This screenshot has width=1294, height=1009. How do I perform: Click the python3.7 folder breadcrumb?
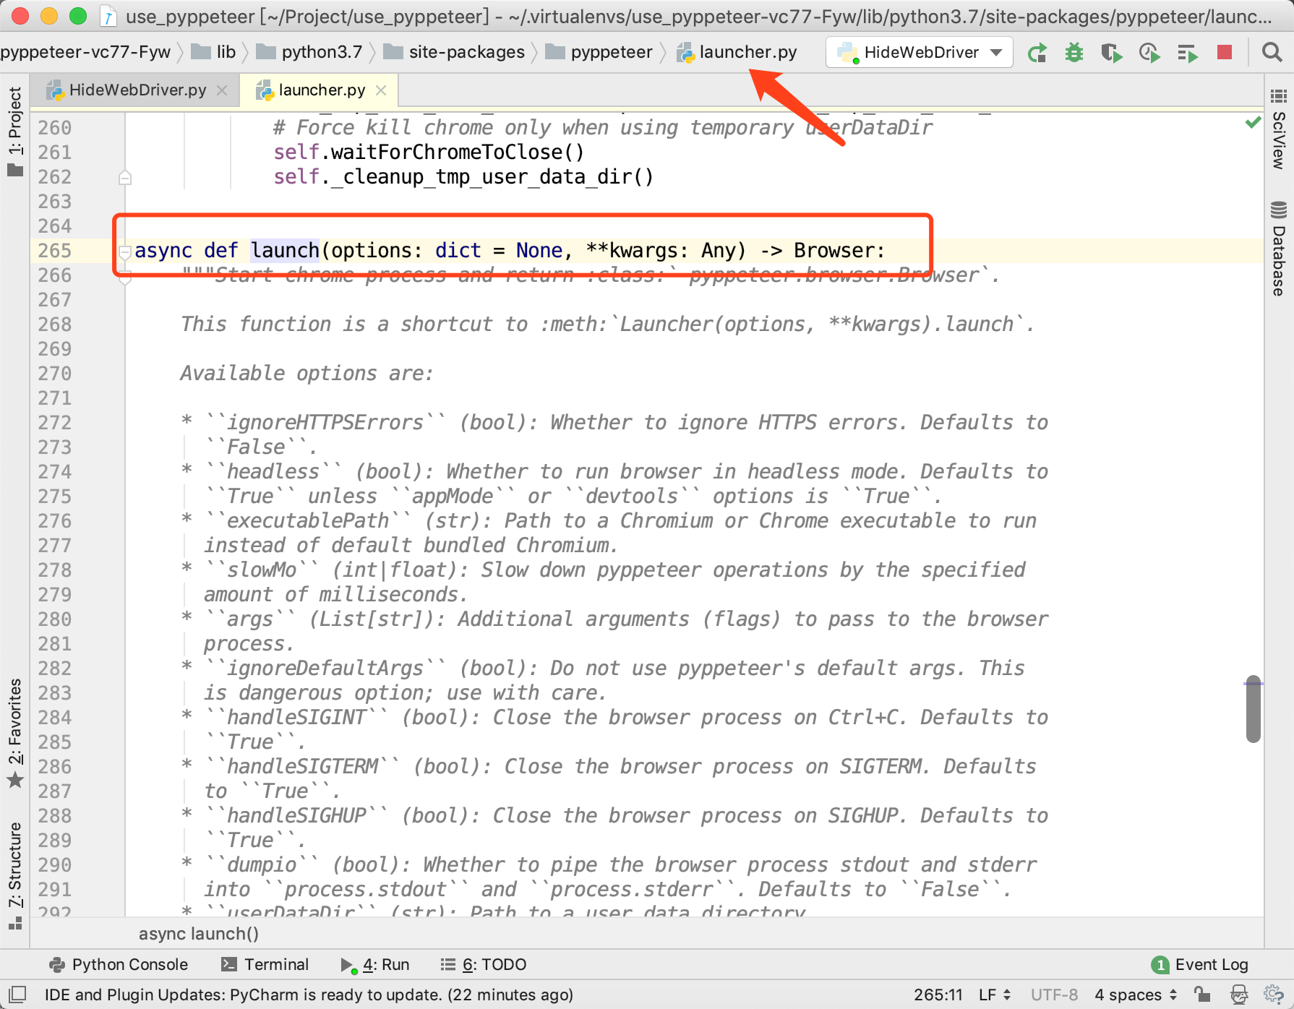pos(309,53)
